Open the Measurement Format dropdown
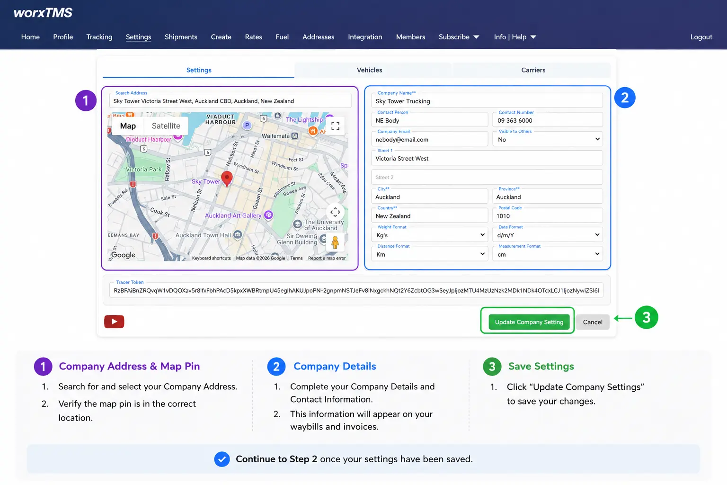The height and width of the screenshot is (485, 727). click(548, 254)
